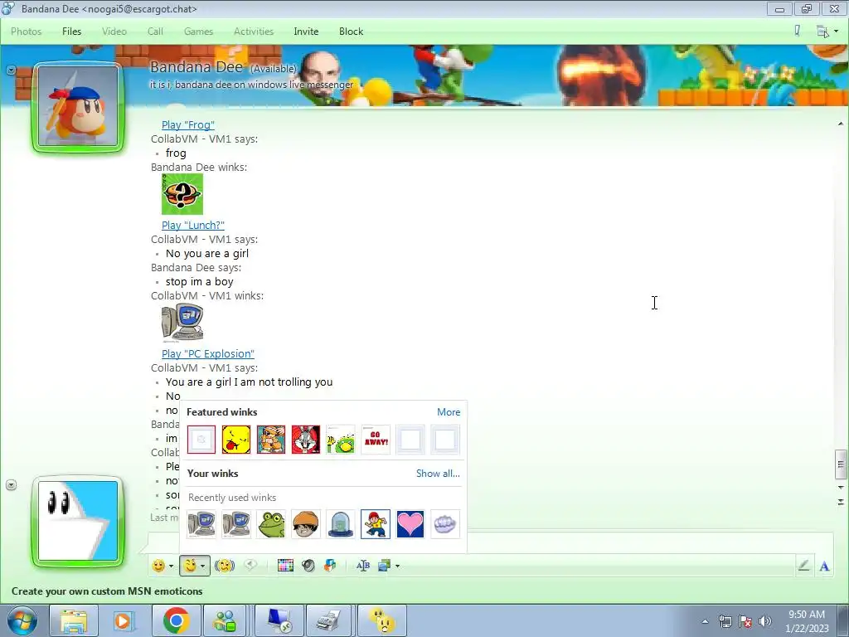Play the "PC Explosion" wink link
Screen dimensions: 849x637
(x=208, y=353)
